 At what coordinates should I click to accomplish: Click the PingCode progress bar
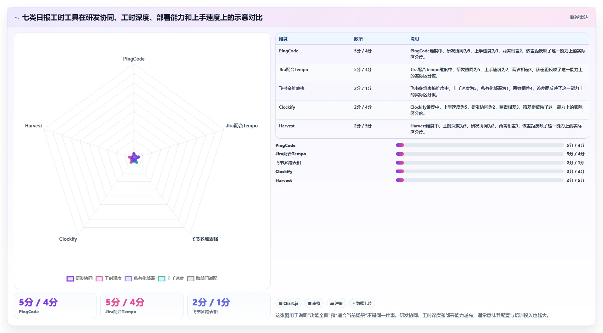tap(480, 145)
